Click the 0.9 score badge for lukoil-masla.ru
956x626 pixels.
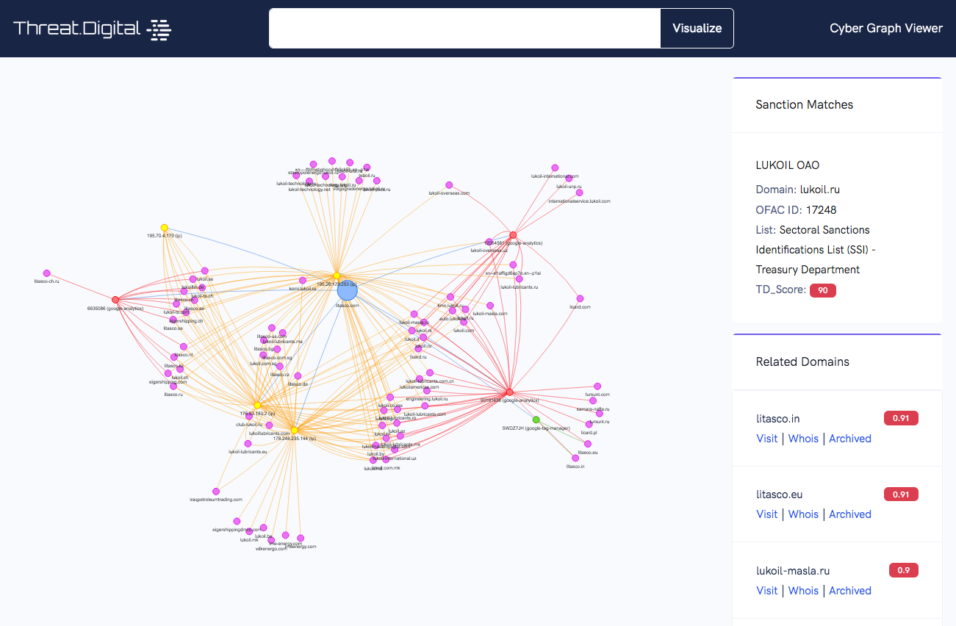904,570
